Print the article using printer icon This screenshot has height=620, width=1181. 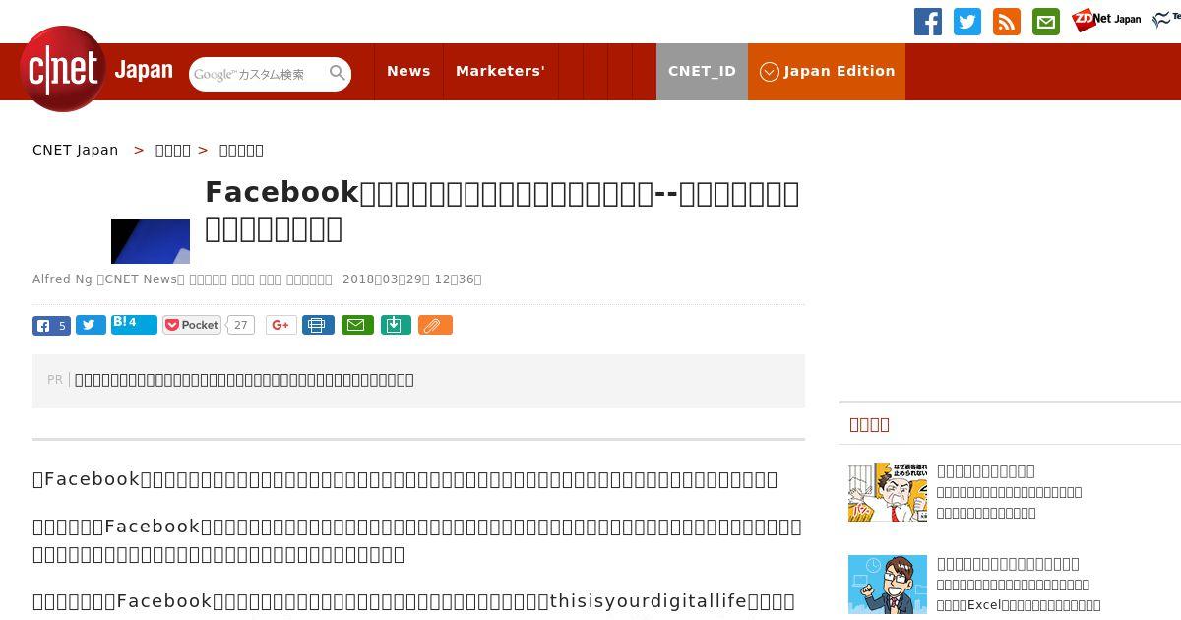coord(318,325)
